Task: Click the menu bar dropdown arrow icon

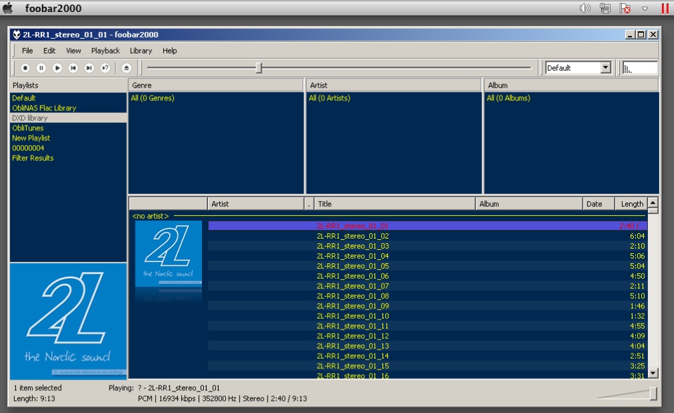Action: tap(645, 9)
